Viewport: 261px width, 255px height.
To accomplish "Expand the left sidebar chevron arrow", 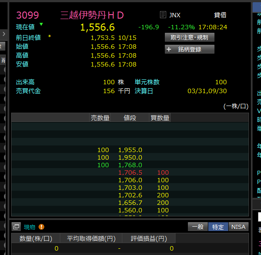I will (x=4, y=34).
